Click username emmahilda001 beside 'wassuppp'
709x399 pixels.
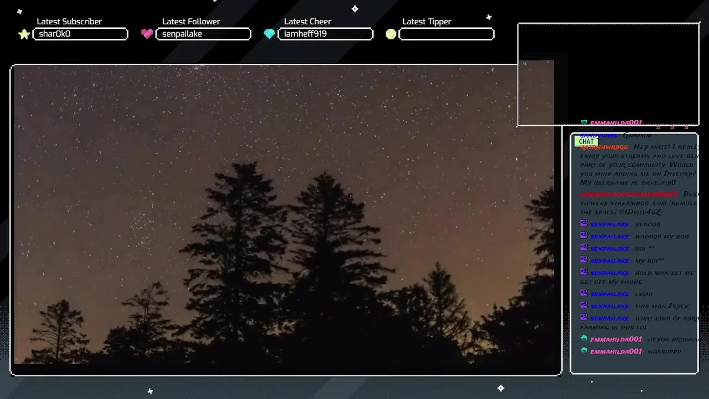tap(616, 351)
